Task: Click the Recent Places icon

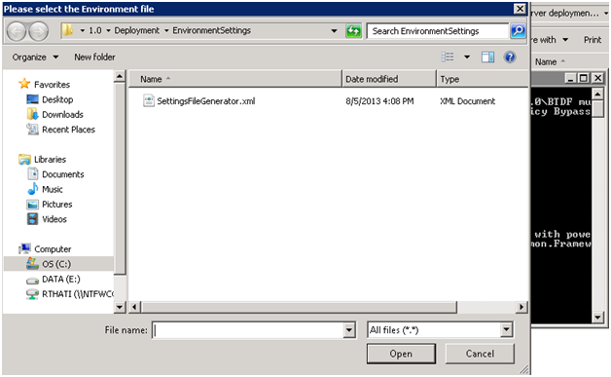Action: [x=32, y=130]
